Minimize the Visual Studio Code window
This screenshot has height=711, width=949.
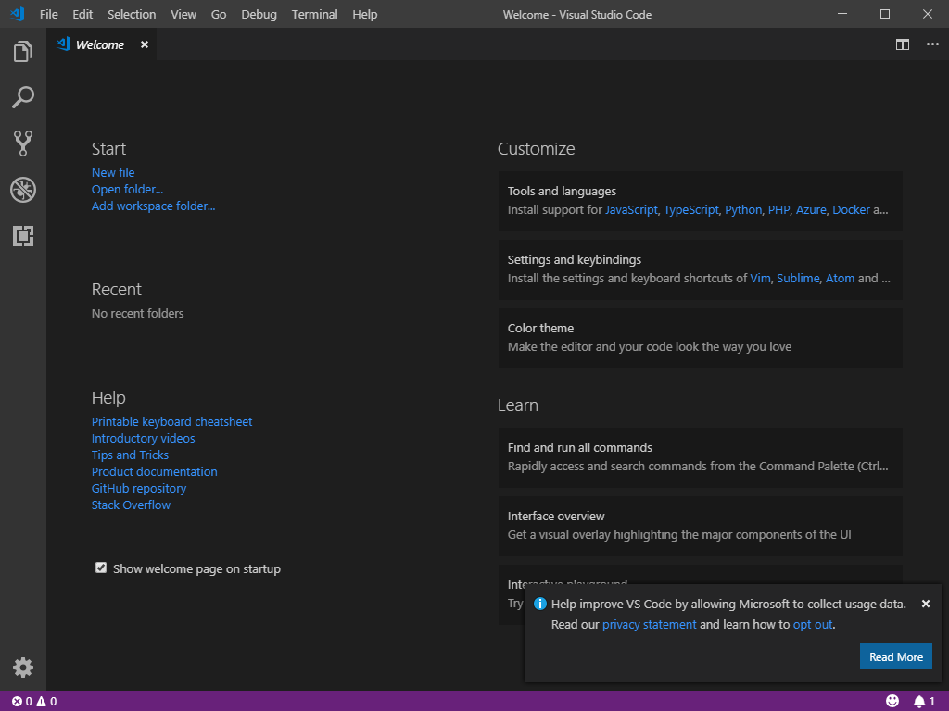(x=841, y=14)
